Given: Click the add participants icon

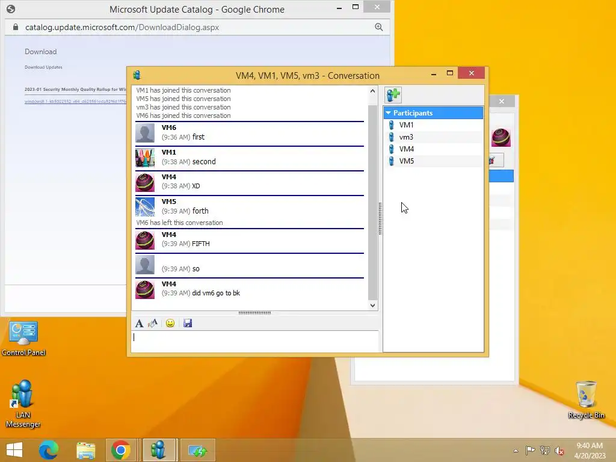Looking at the screenshot, I should click(x=393, y=94).
